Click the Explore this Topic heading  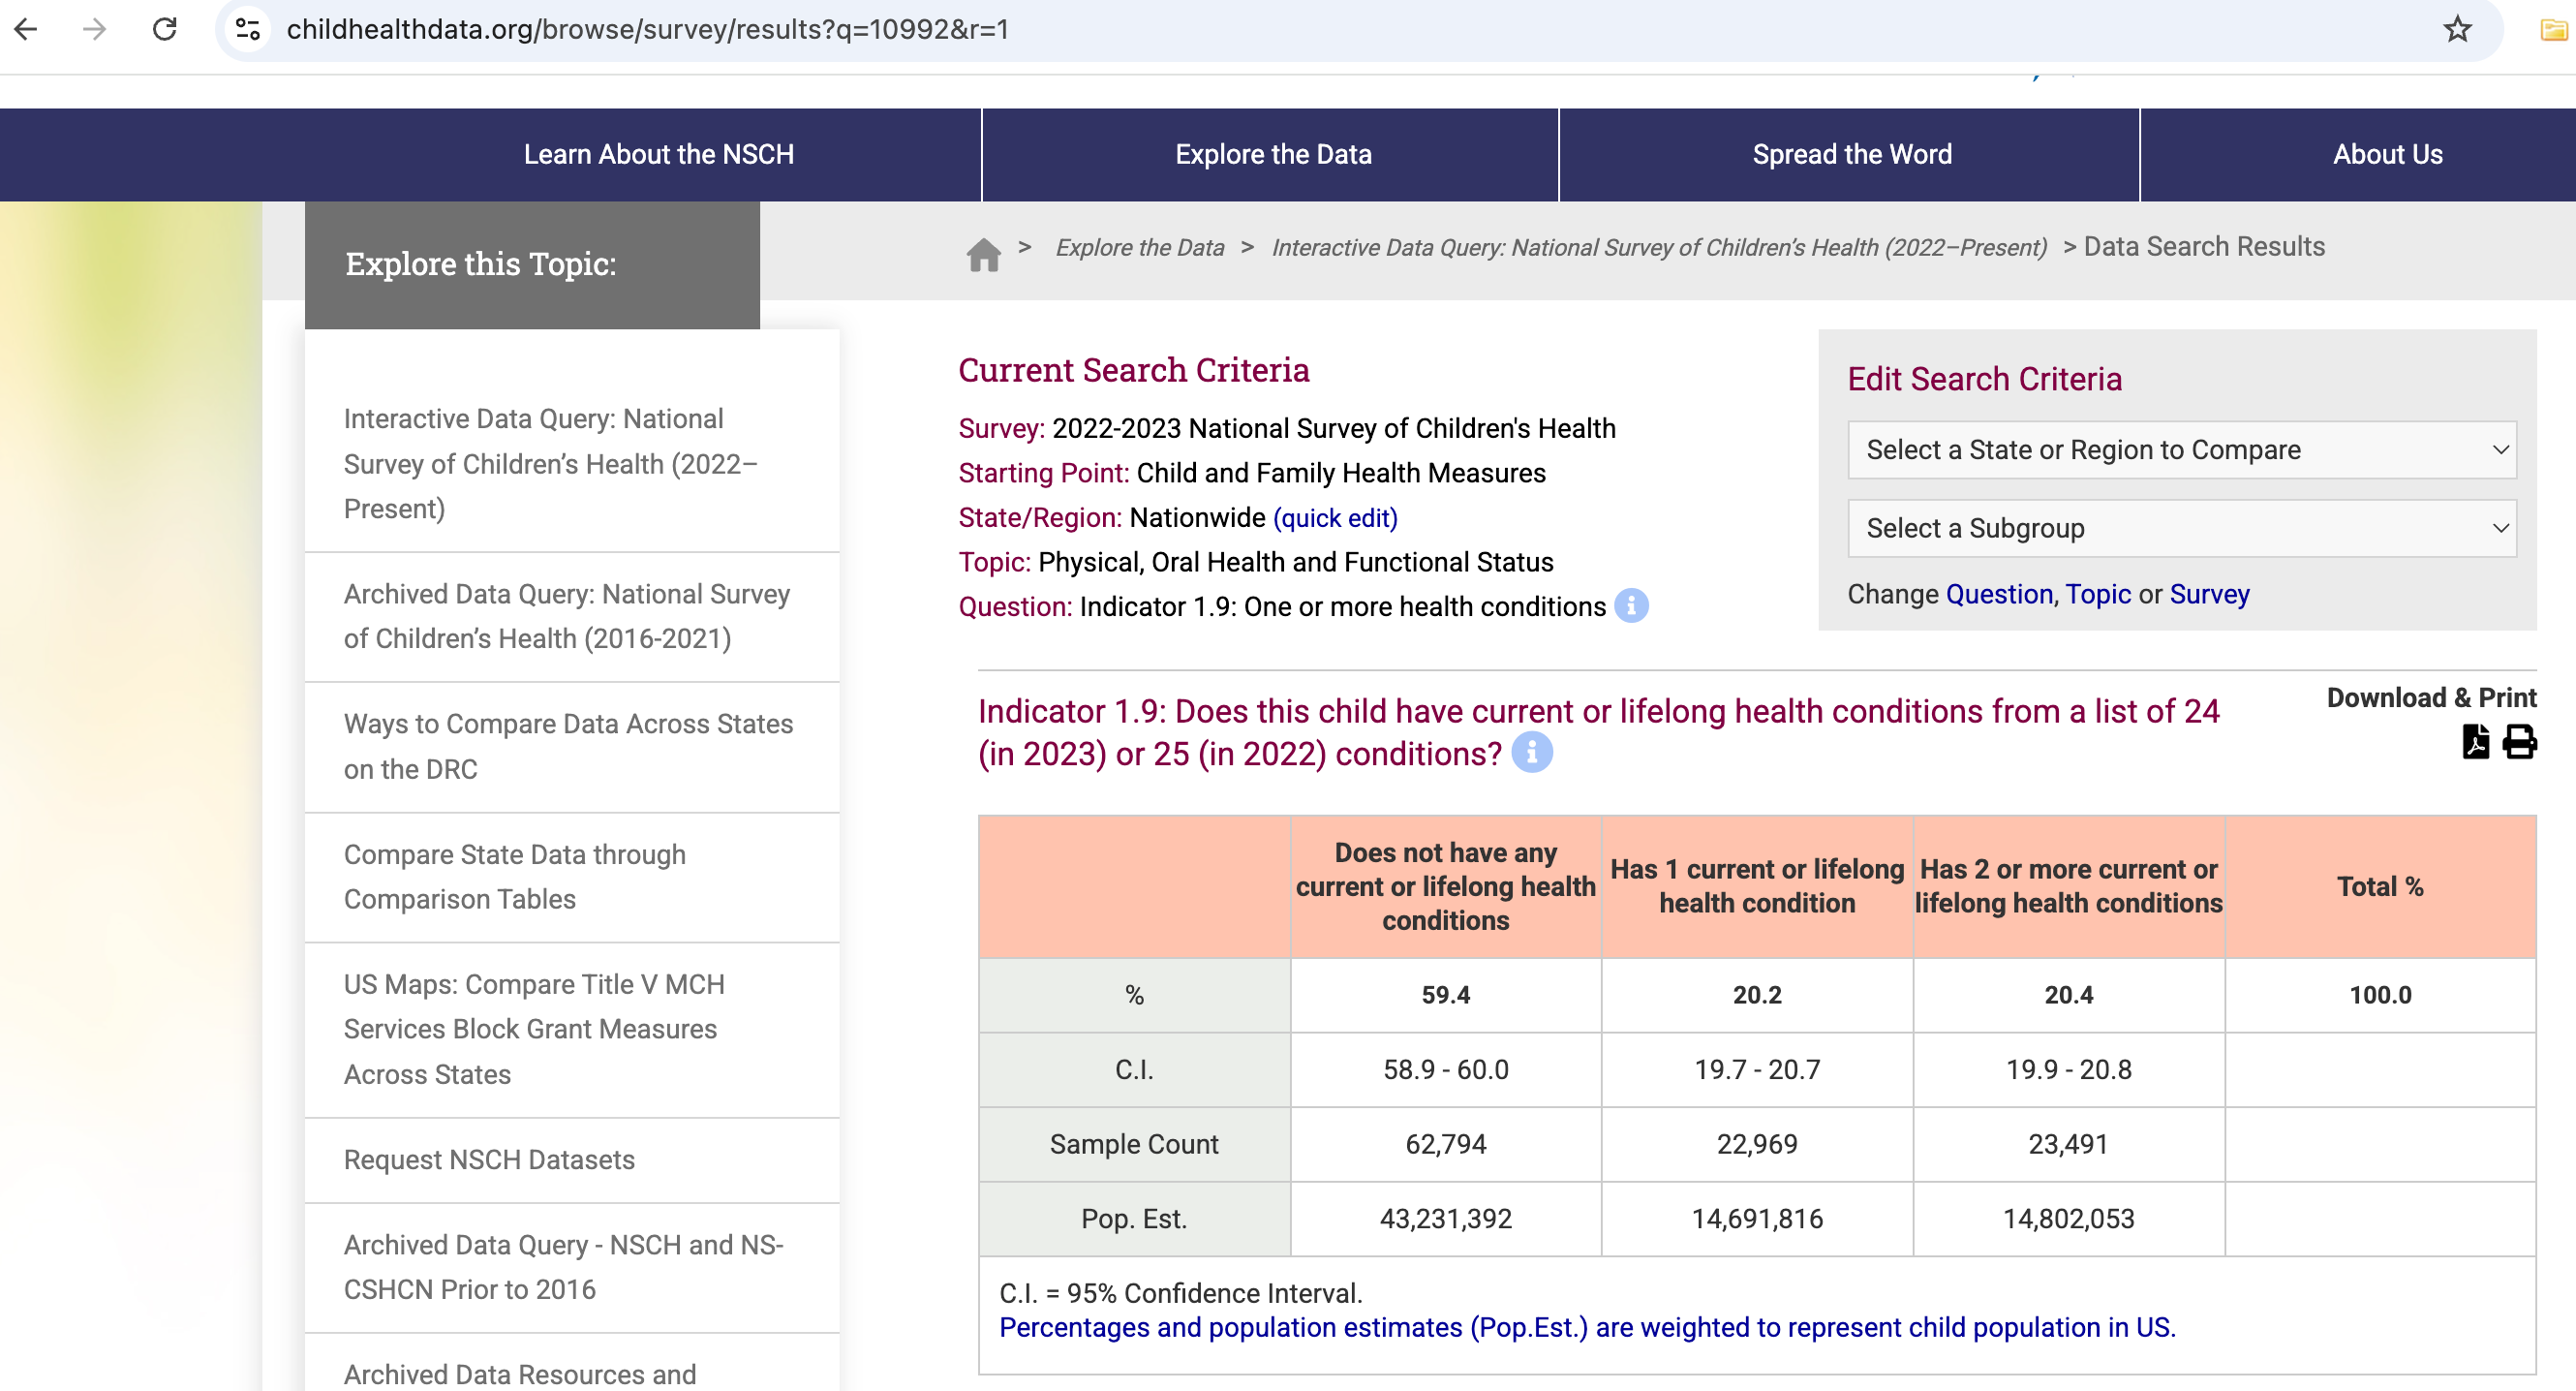[480, 264]
